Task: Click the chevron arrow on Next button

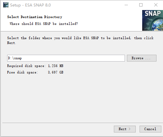Action: point(129,129)
